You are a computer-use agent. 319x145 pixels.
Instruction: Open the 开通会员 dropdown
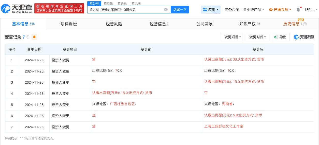(x=280, y=10)
